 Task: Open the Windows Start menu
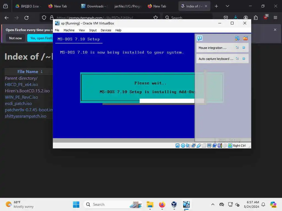(76, 204)
